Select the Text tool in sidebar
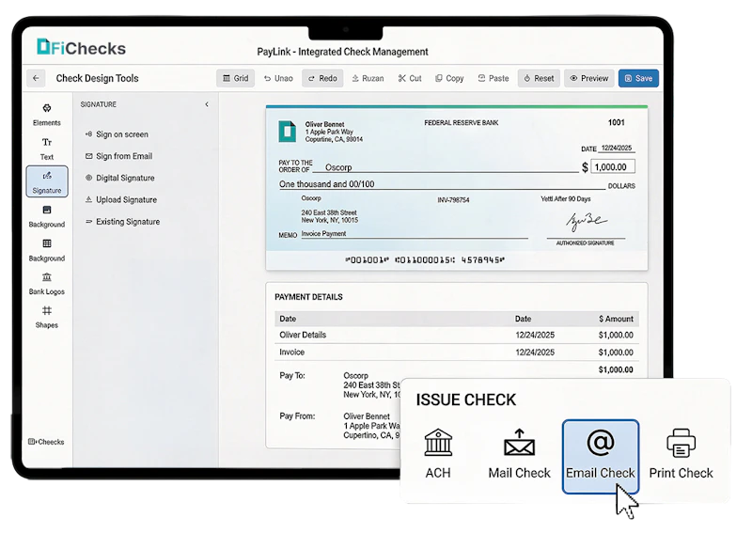This screenshot has height=533, width=752. (x=46, y=149)
